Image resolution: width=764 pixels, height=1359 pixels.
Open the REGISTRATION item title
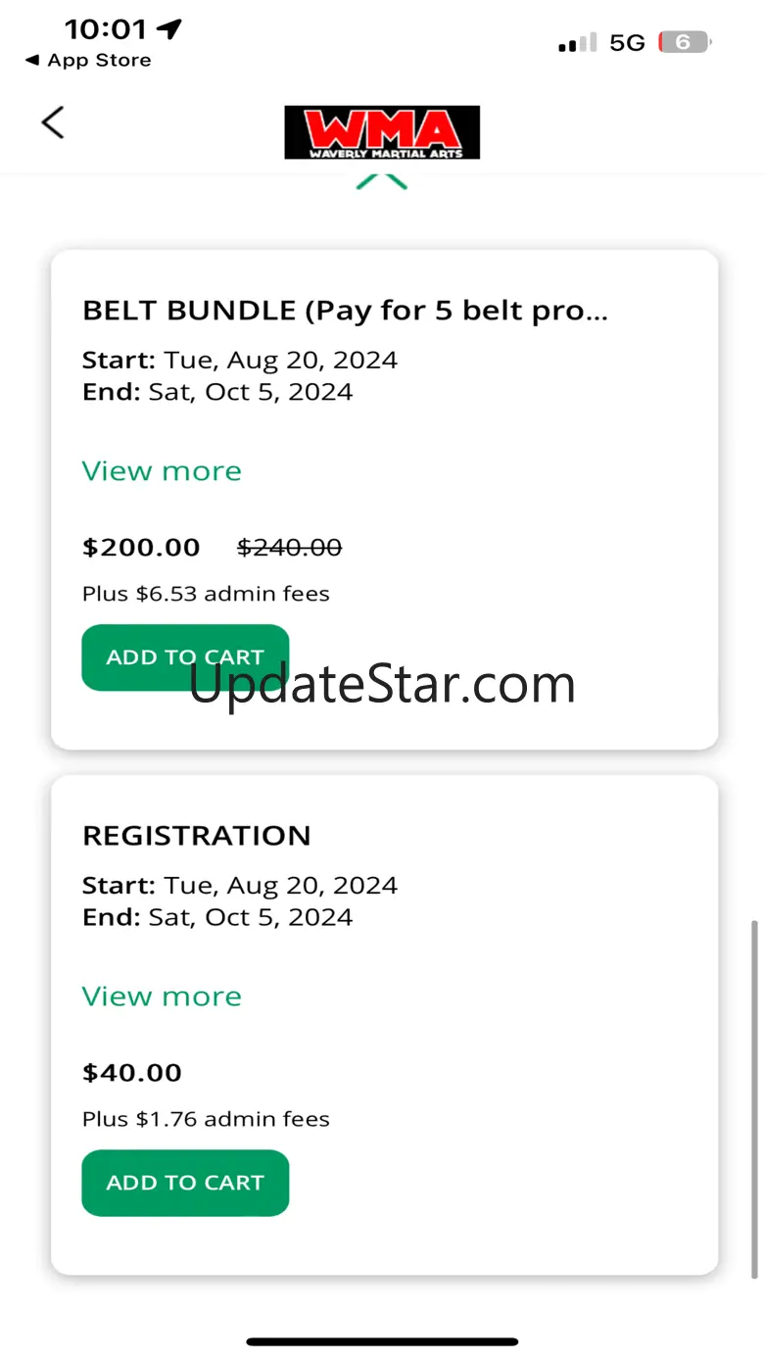196,836
